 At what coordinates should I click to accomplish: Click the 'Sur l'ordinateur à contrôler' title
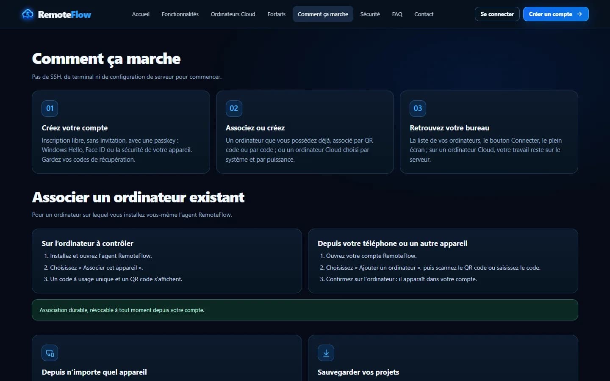point(87,243)
